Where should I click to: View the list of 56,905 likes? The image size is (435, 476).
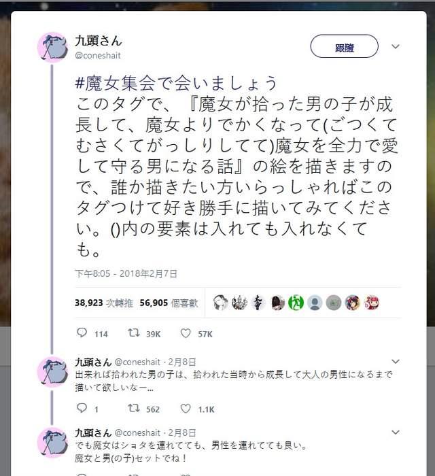[x=169, y=303]
